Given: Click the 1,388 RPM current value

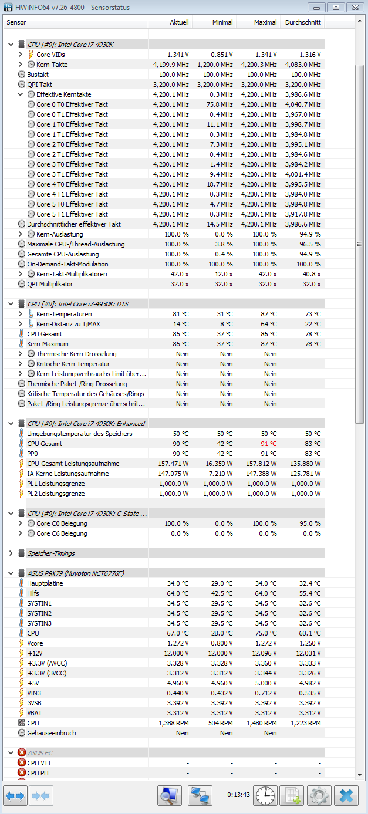Looking at the screenshot, I should (x=174, y=723).
